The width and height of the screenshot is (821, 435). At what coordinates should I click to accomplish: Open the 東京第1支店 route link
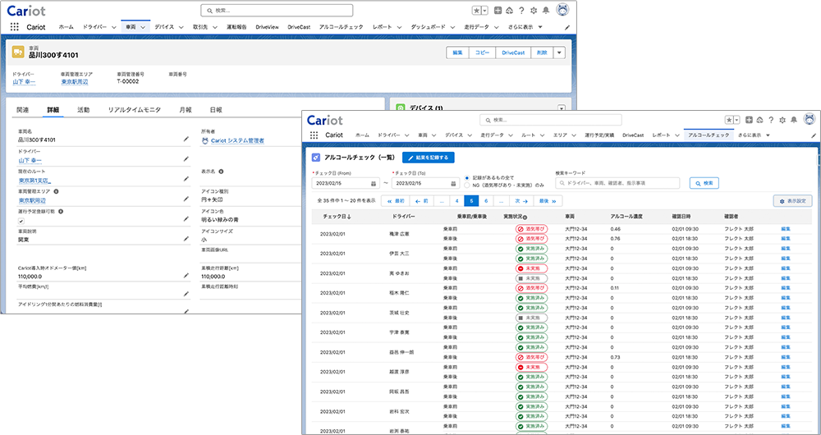34,180
